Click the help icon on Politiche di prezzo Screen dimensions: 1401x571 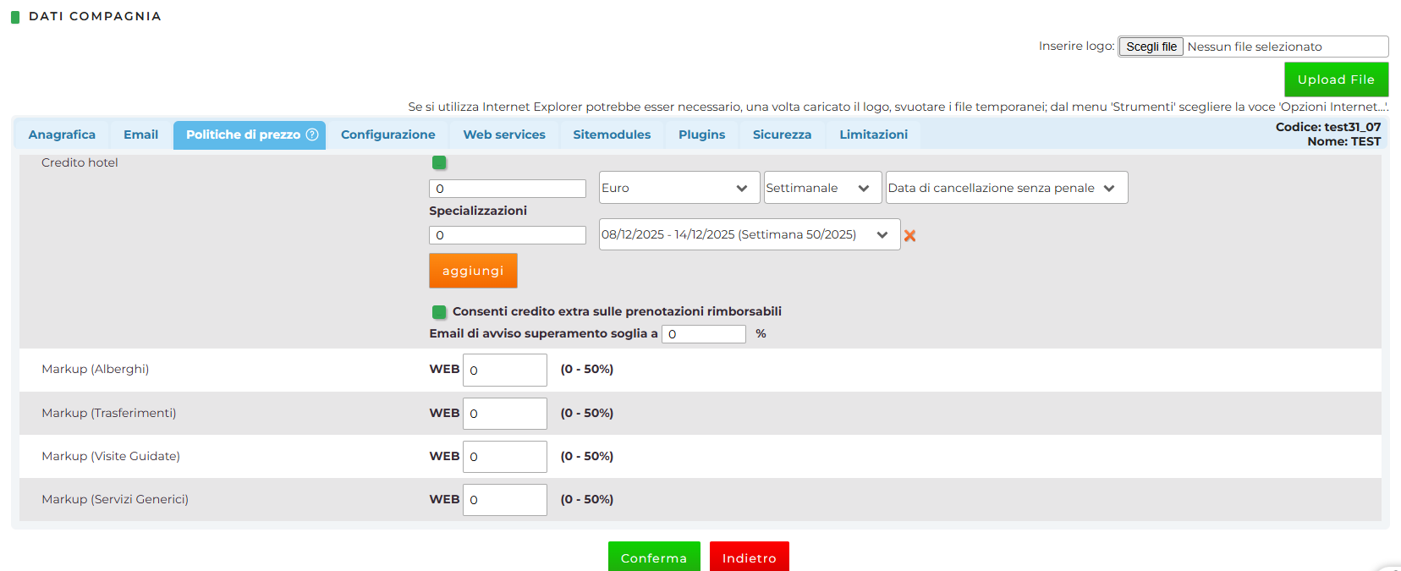tap(312, 135)
